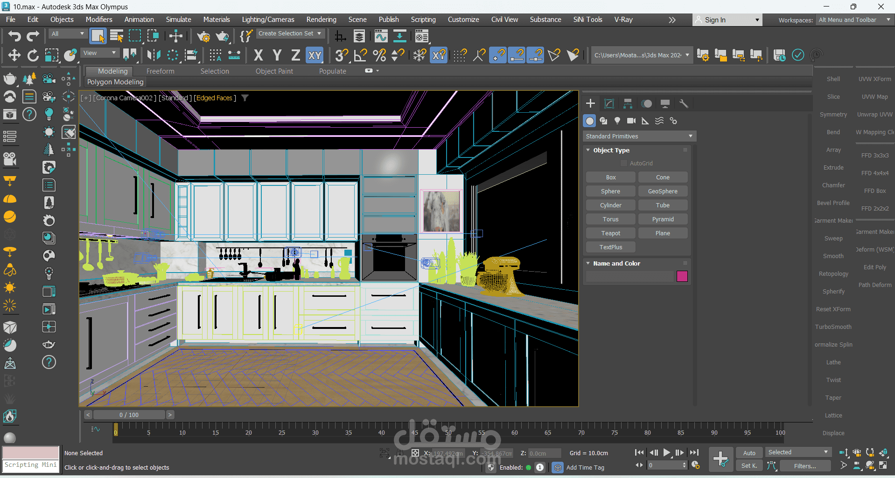Open the Standard Primitives dropdown
Screen dimensions: 895x478
pos(639,136)
